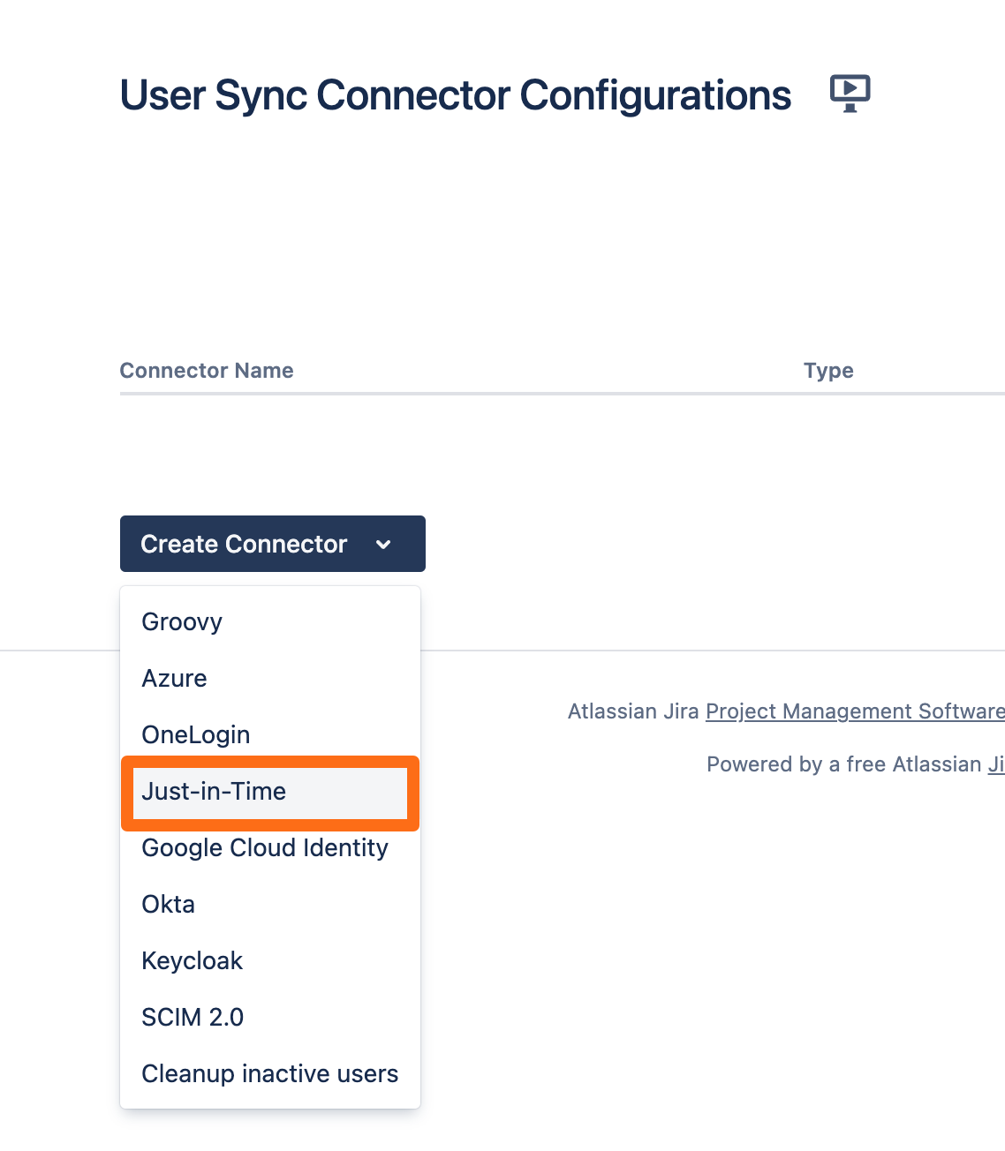
Task: Click the Create Connector button label
Action: pos(244,544)
